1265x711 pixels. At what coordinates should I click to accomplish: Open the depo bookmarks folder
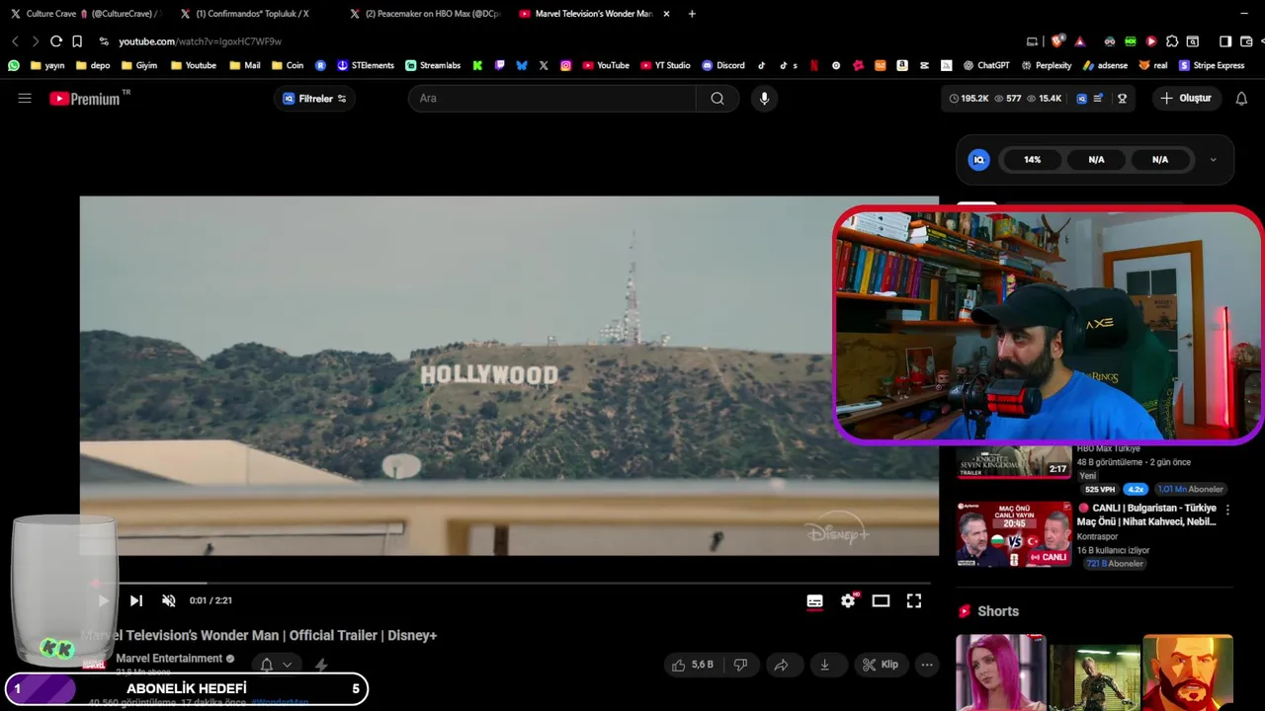pyautogui.click(x=92, y=65)
